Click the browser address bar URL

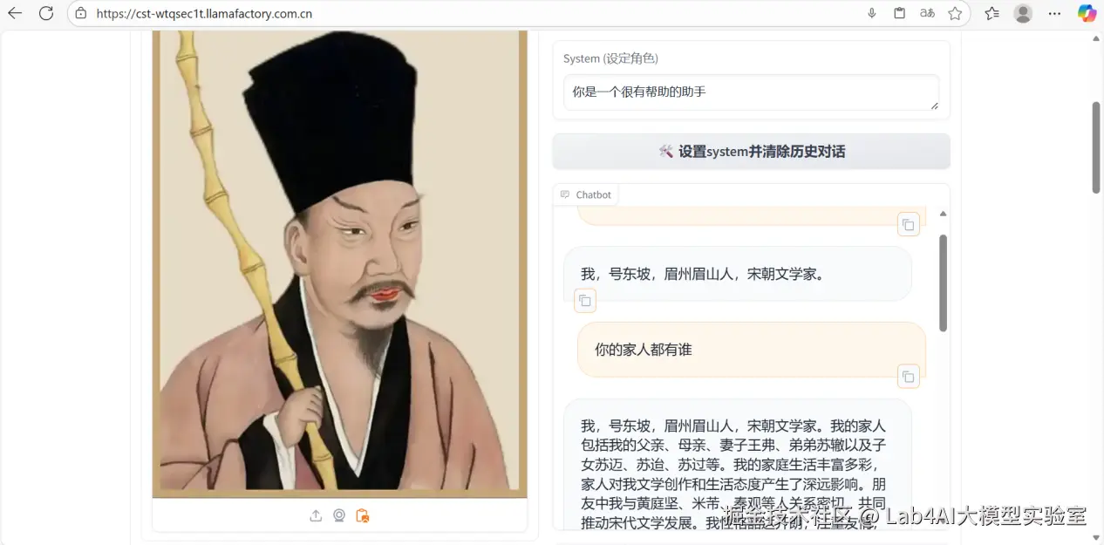pyautogui.click(x=204, y=13)
